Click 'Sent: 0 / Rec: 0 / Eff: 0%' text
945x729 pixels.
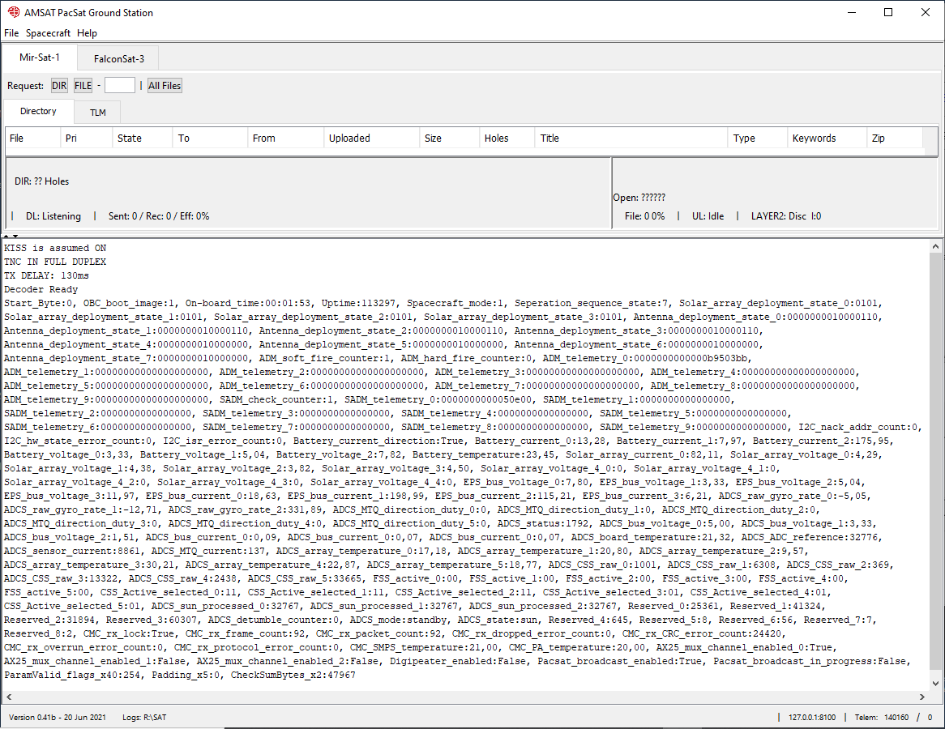159,216
